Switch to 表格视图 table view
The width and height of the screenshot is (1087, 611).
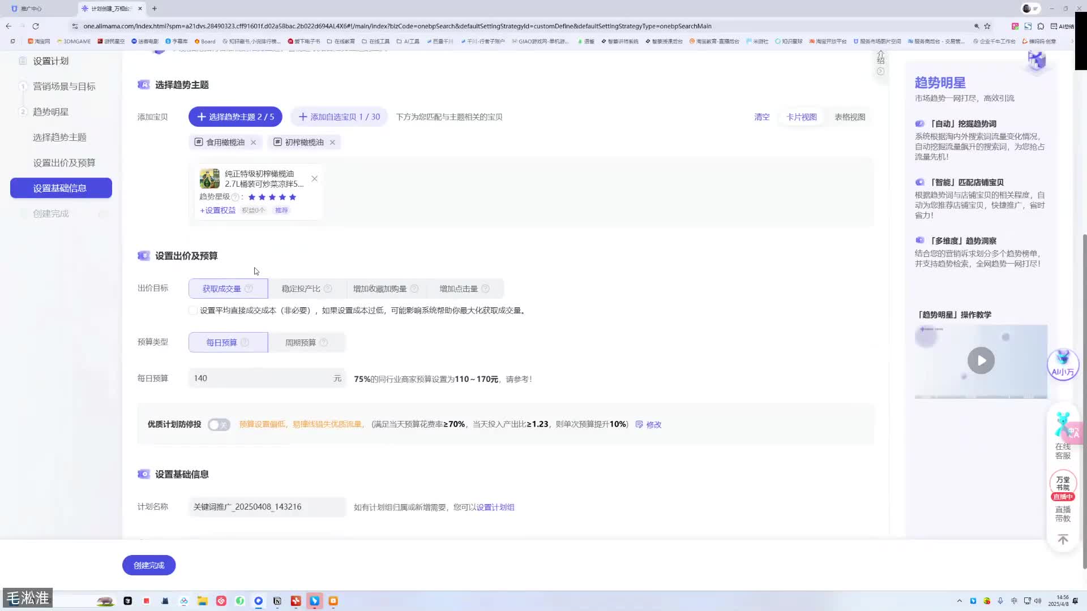point(849,117)
